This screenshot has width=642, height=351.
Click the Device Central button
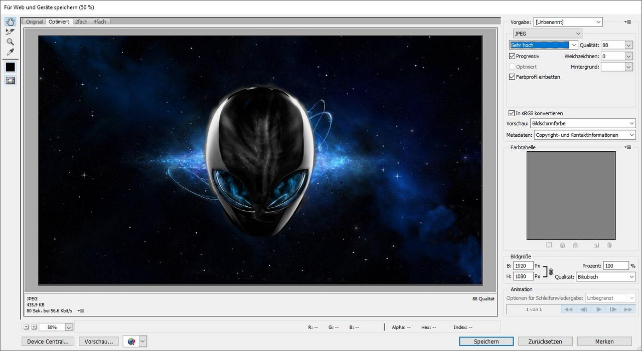pos(48,341)
